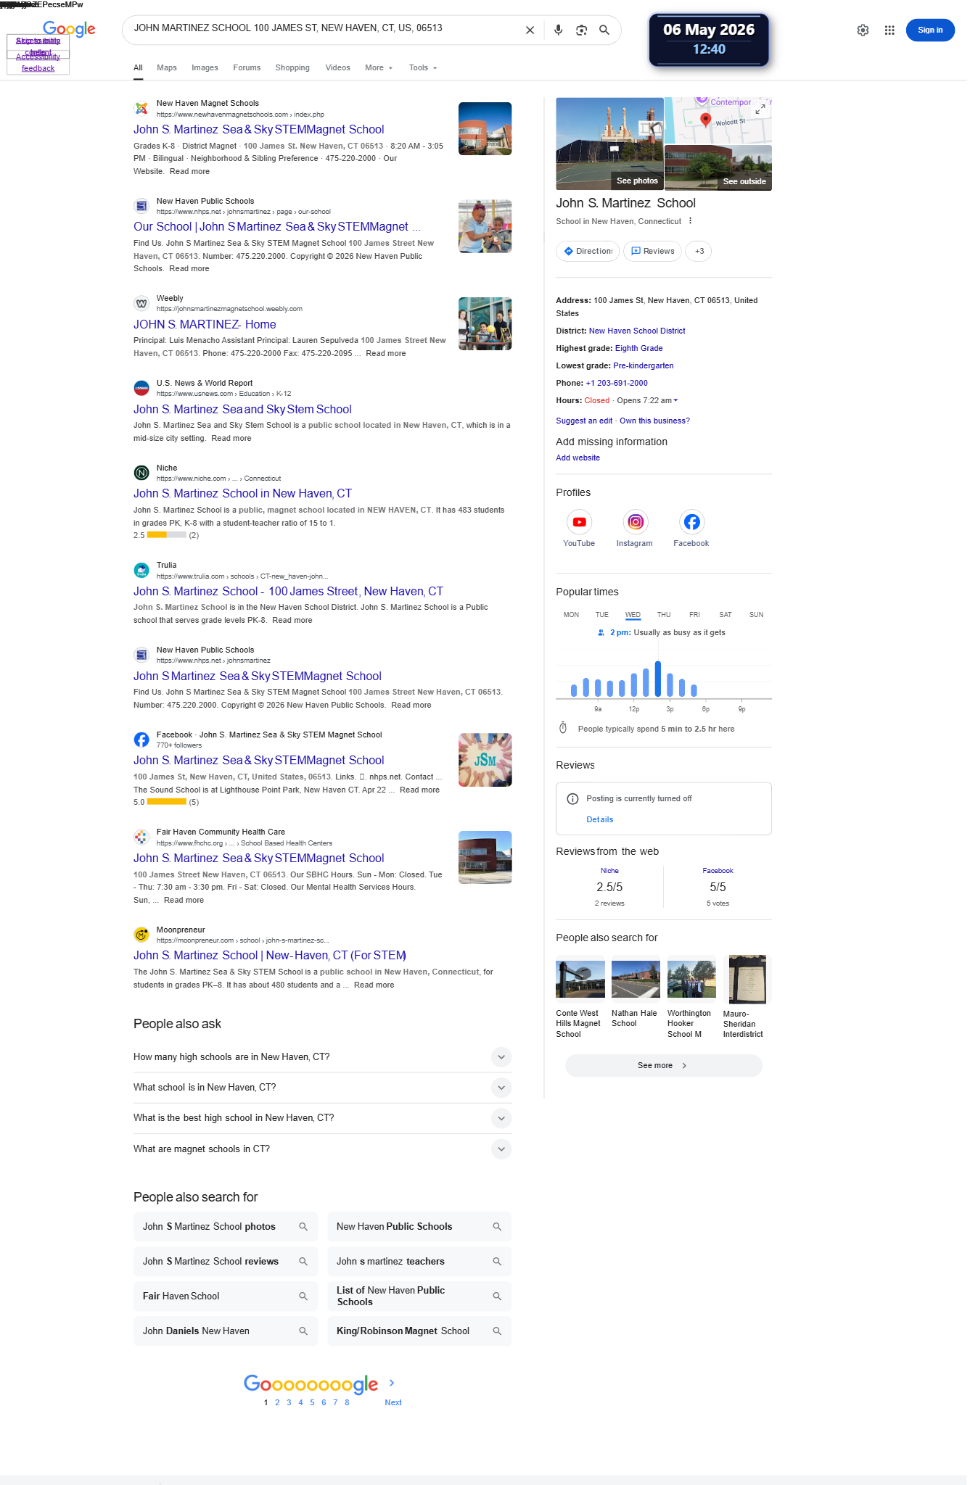Image resolution: width=978 pixels, height=1485 pixels.
Task: Select SAT in Popular times
Action: click(x=726, y=615)
